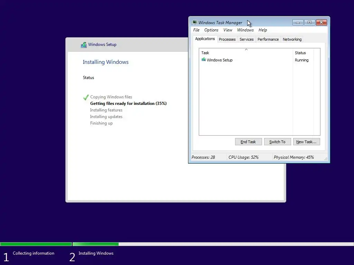
Task: Click the Switch To button
Action: coord(278,142)
